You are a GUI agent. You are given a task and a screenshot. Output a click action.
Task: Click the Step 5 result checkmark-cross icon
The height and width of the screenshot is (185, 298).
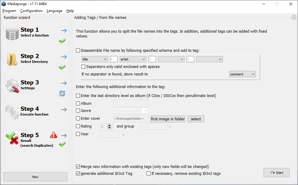(12, 138)
